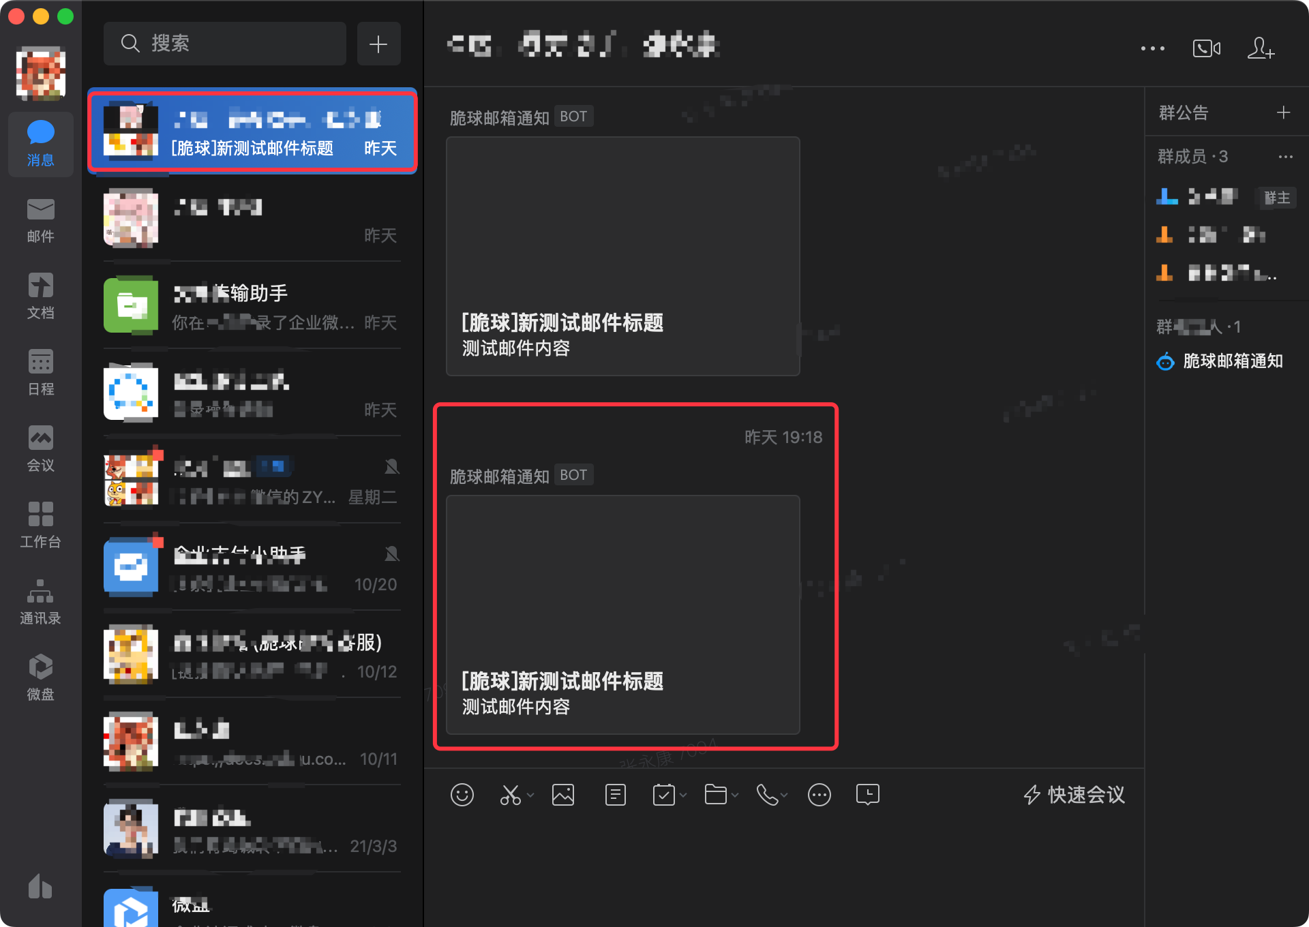This screenshot has height=927, width=1309.
Task: Open the 会议 (Meeting) section
Action: click(x=40, y=449)
